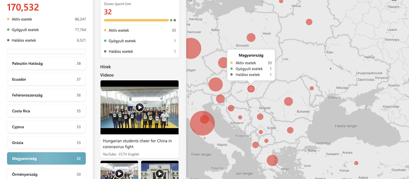The image size is (409, 179).
Task: Click the global deaths value 6,521
Action: [x=81, y=40]
